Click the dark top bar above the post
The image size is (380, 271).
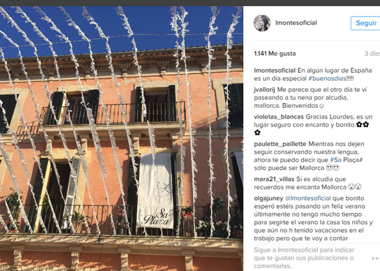coord(190,3)
